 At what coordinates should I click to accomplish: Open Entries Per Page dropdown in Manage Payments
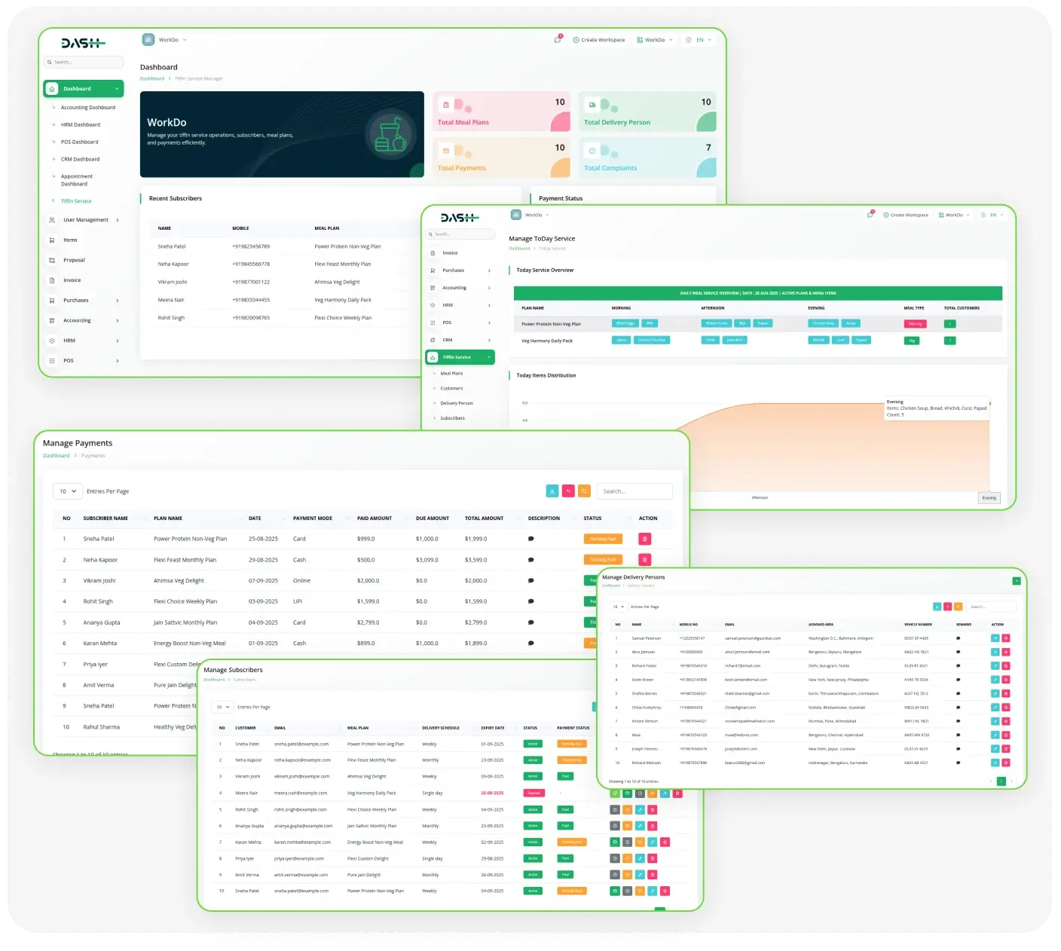click(x=67, y=491)
